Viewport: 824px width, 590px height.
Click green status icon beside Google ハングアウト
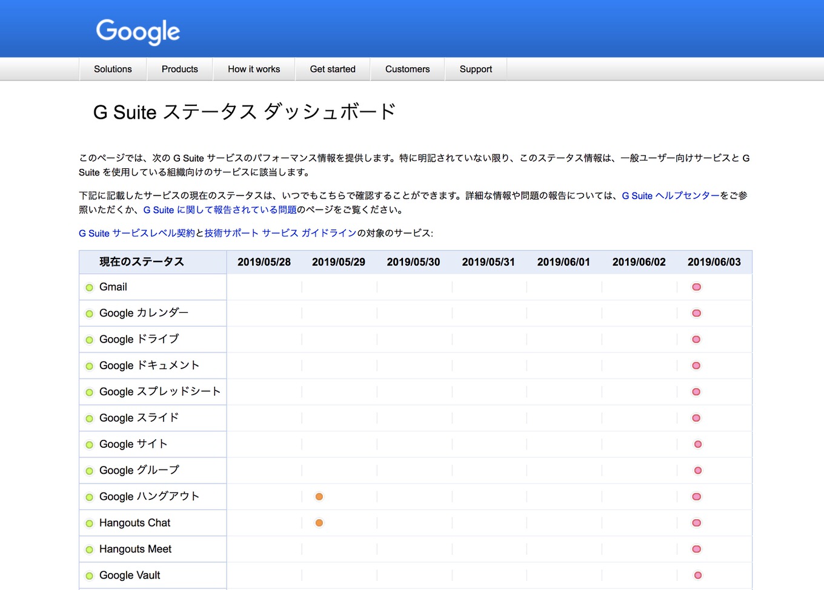[90, 497]
